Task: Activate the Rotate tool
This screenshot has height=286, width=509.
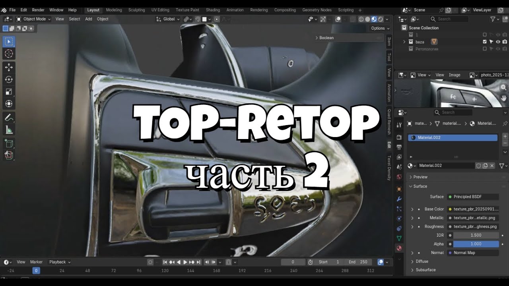Action: tap(9, 79)
